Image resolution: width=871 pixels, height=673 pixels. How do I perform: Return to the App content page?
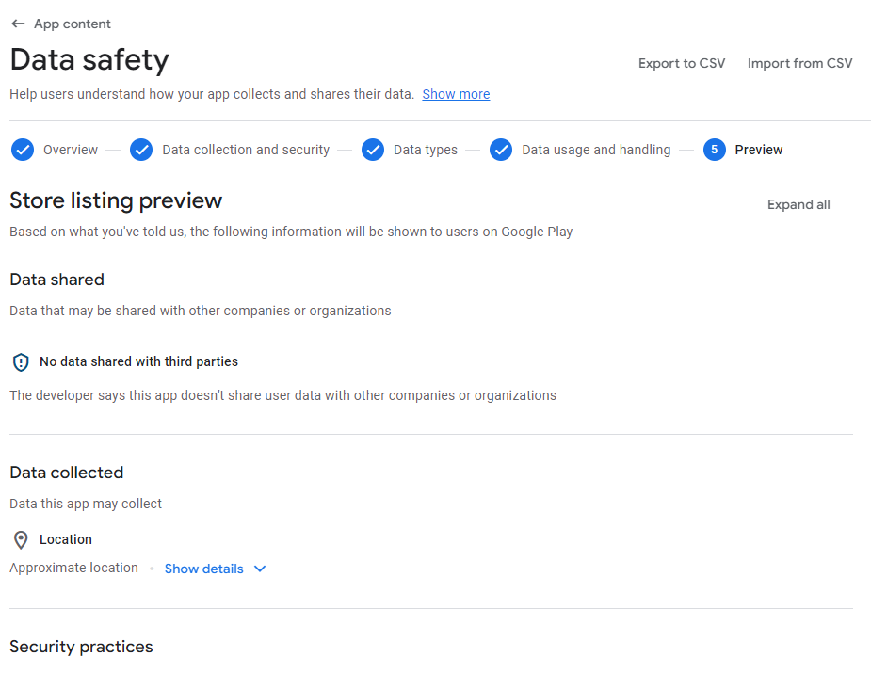tap(73, 24)
